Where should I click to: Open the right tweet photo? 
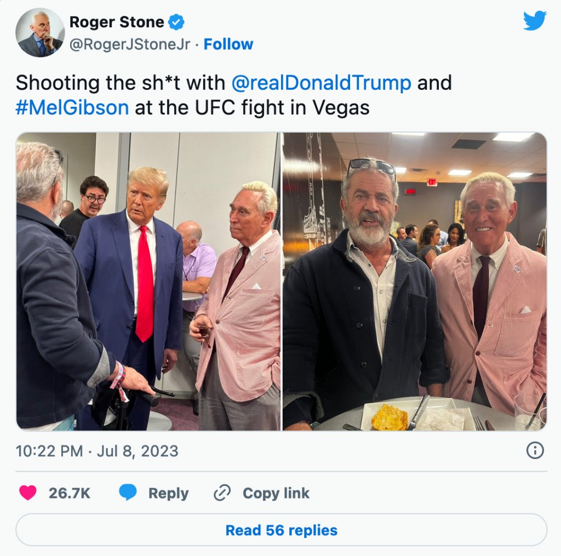tap(415, 281)
